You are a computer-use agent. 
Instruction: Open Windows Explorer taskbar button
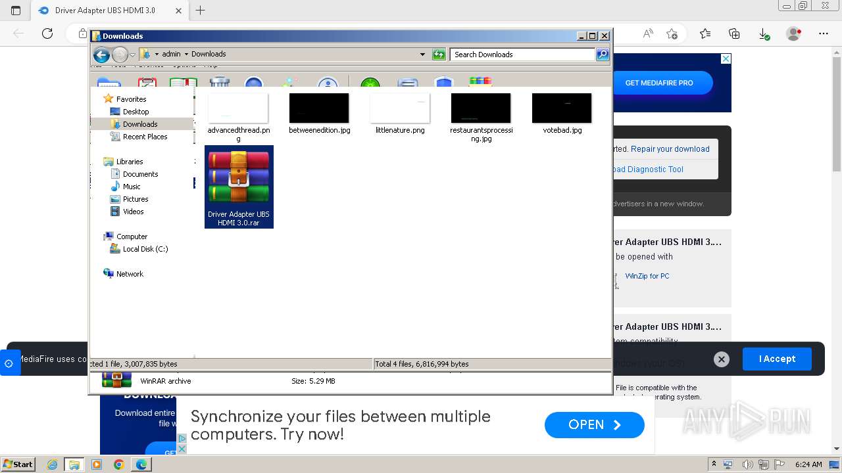pyautogui.click(x=74, y=464)
